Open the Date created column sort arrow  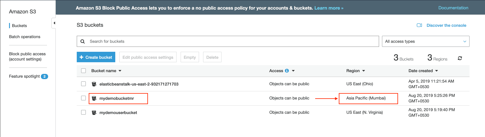437,71
